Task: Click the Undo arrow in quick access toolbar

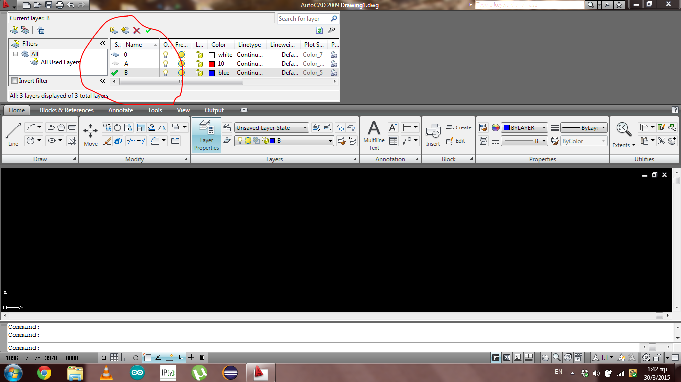Action: pos(70,5)
